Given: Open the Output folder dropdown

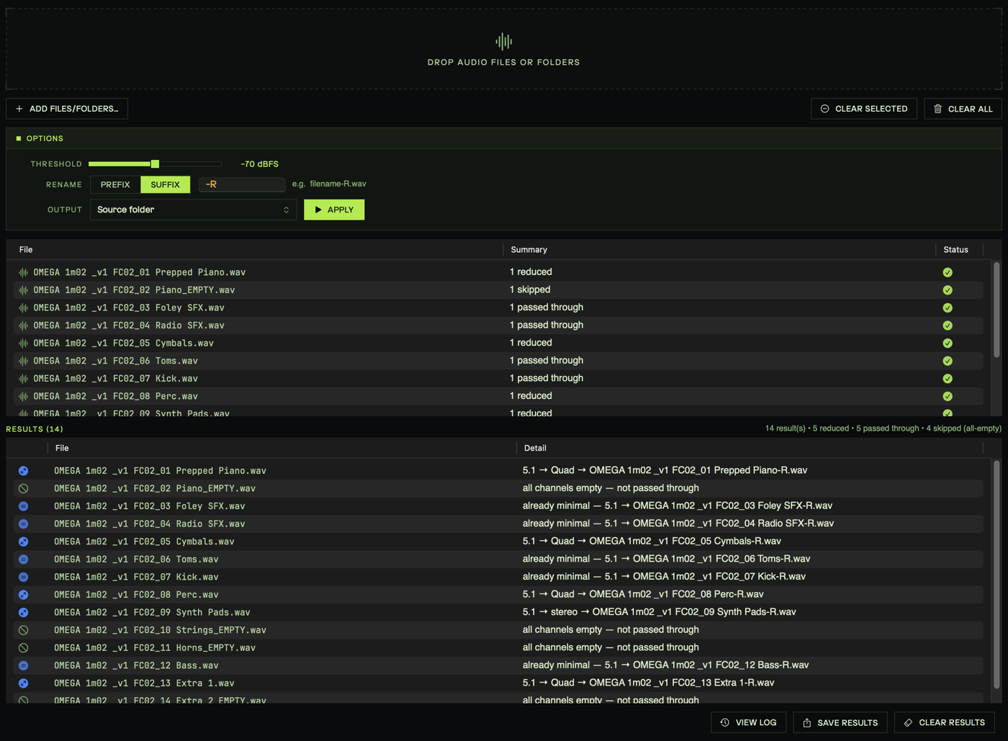Looking at the screenshot, I should tap(193, 210).
